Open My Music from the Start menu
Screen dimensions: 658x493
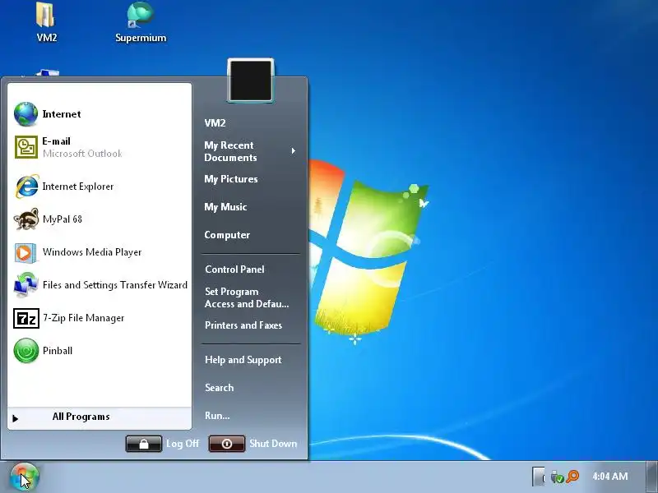coord(225,207)
